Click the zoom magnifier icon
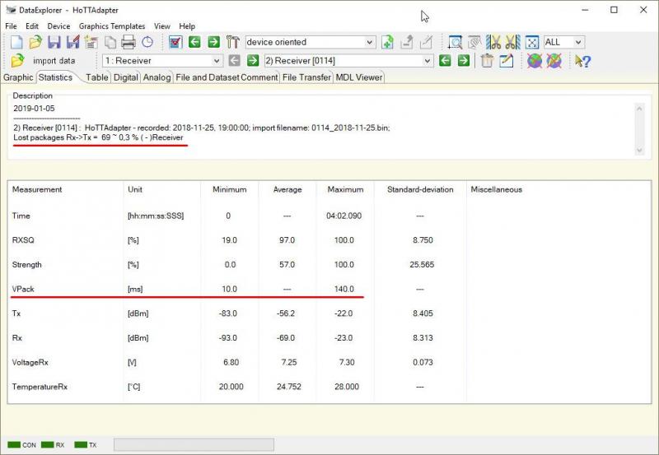 454,42
